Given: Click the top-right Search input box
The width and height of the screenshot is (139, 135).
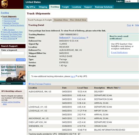Looking at the screenshot, I should tap(131, 1).
